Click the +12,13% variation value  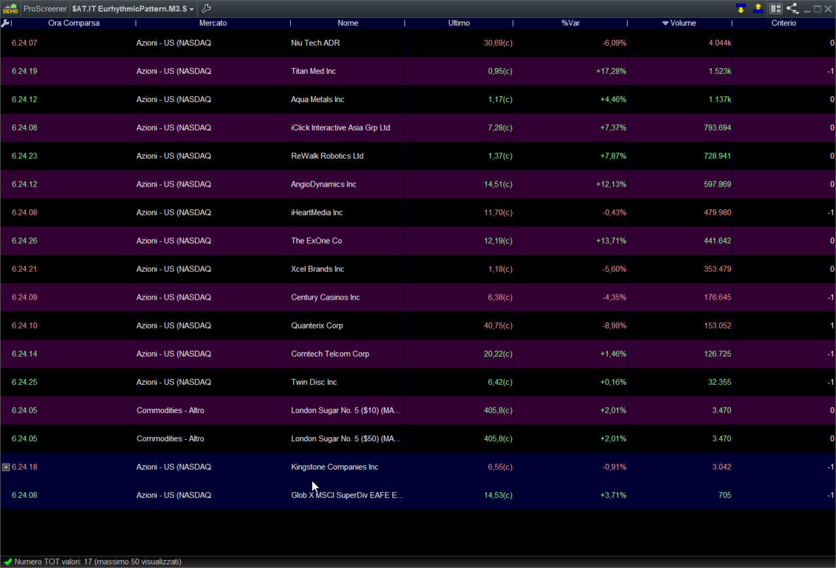coord(611,184)
